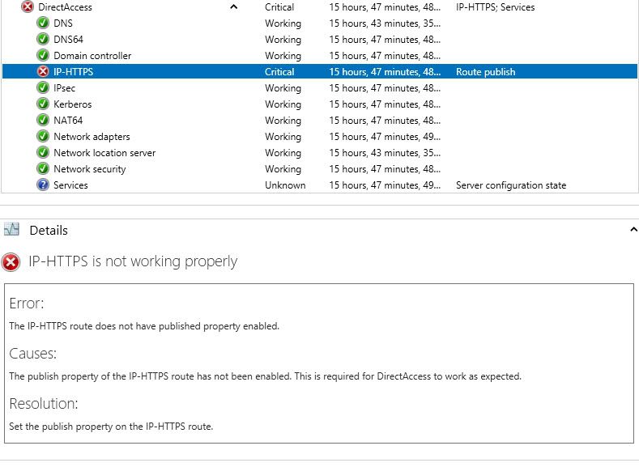
Task: Select the Network adapters row
Action: tap(319, 137)
